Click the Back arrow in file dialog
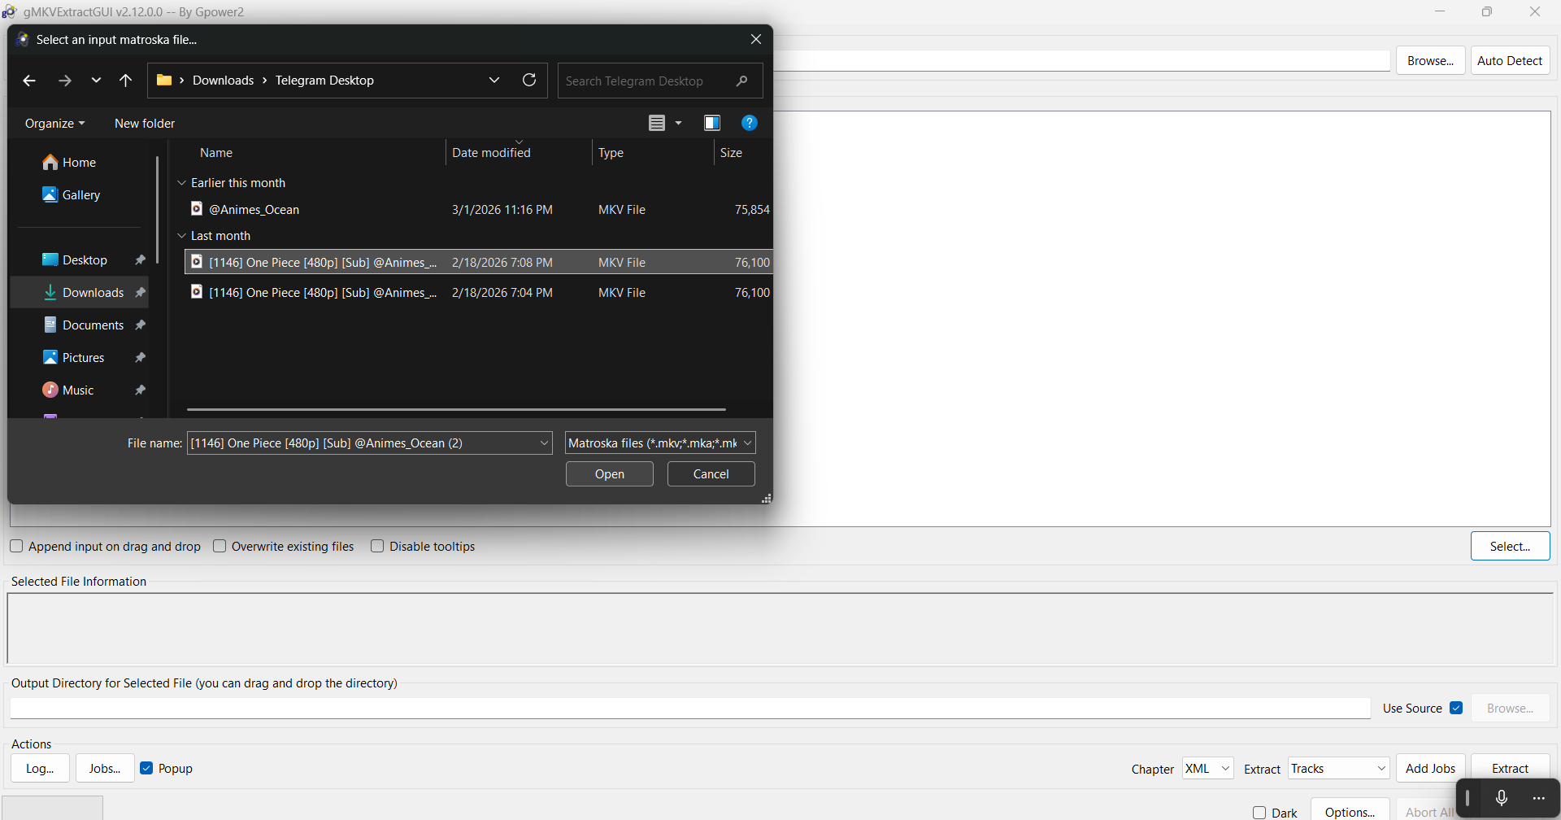Screen dimensions: 1561x820 pos(29,81)
